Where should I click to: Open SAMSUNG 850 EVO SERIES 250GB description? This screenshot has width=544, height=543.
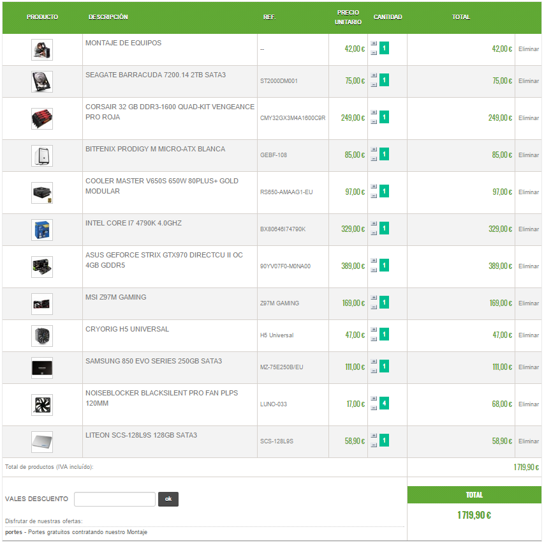pyautogui.click(x=154, y=361)
